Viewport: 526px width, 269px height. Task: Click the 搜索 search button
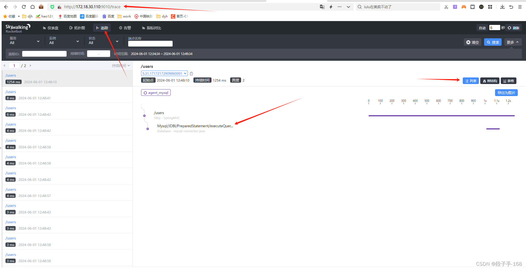493,42
